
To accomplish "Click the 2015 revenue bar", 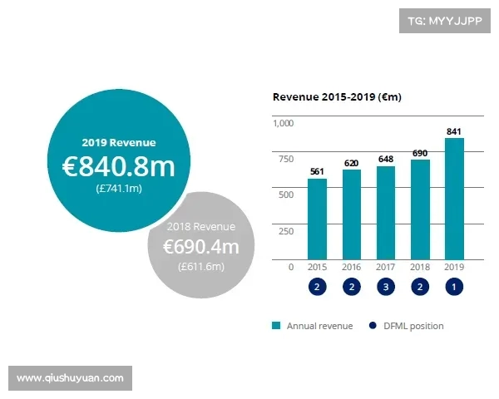I will 317,219.
